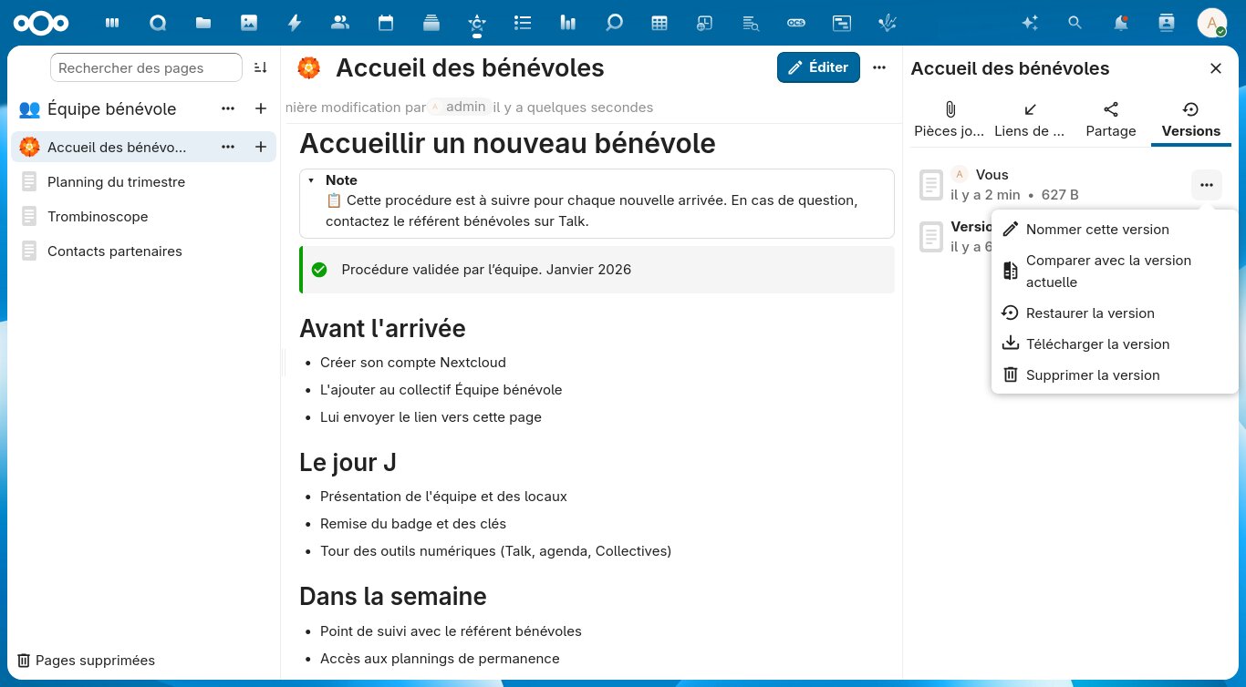Select the Versions tab
Image resolution: width=1246 pixels, height=687 pixels.
coord(1191,120)
